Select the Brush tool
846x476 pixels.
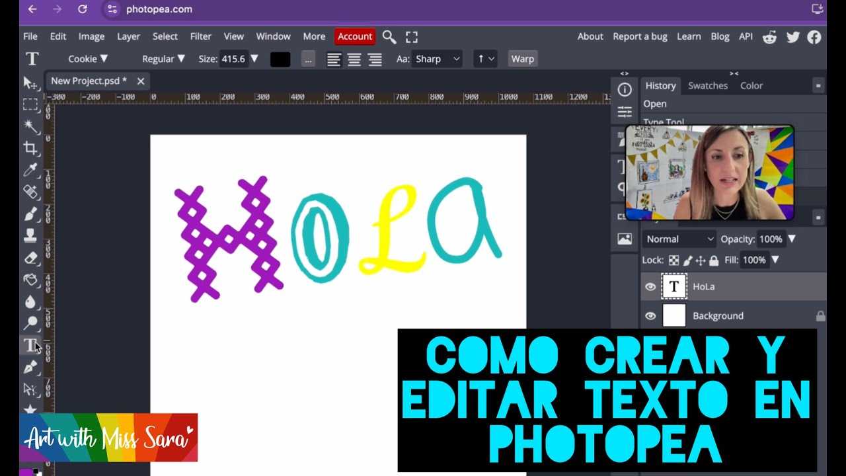(30, 214)
